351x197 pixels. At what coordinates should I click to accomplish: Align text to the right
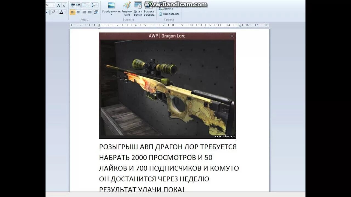[84, 12]
